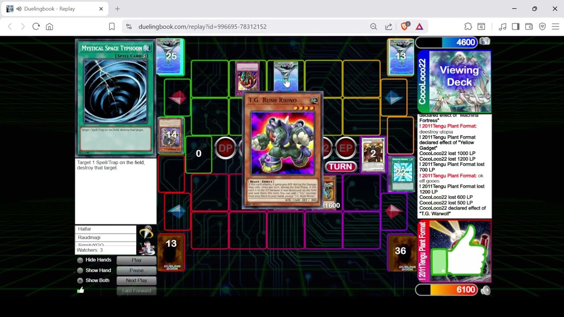Click the wizard avatar icon next to watchers list

coord(147,248)
